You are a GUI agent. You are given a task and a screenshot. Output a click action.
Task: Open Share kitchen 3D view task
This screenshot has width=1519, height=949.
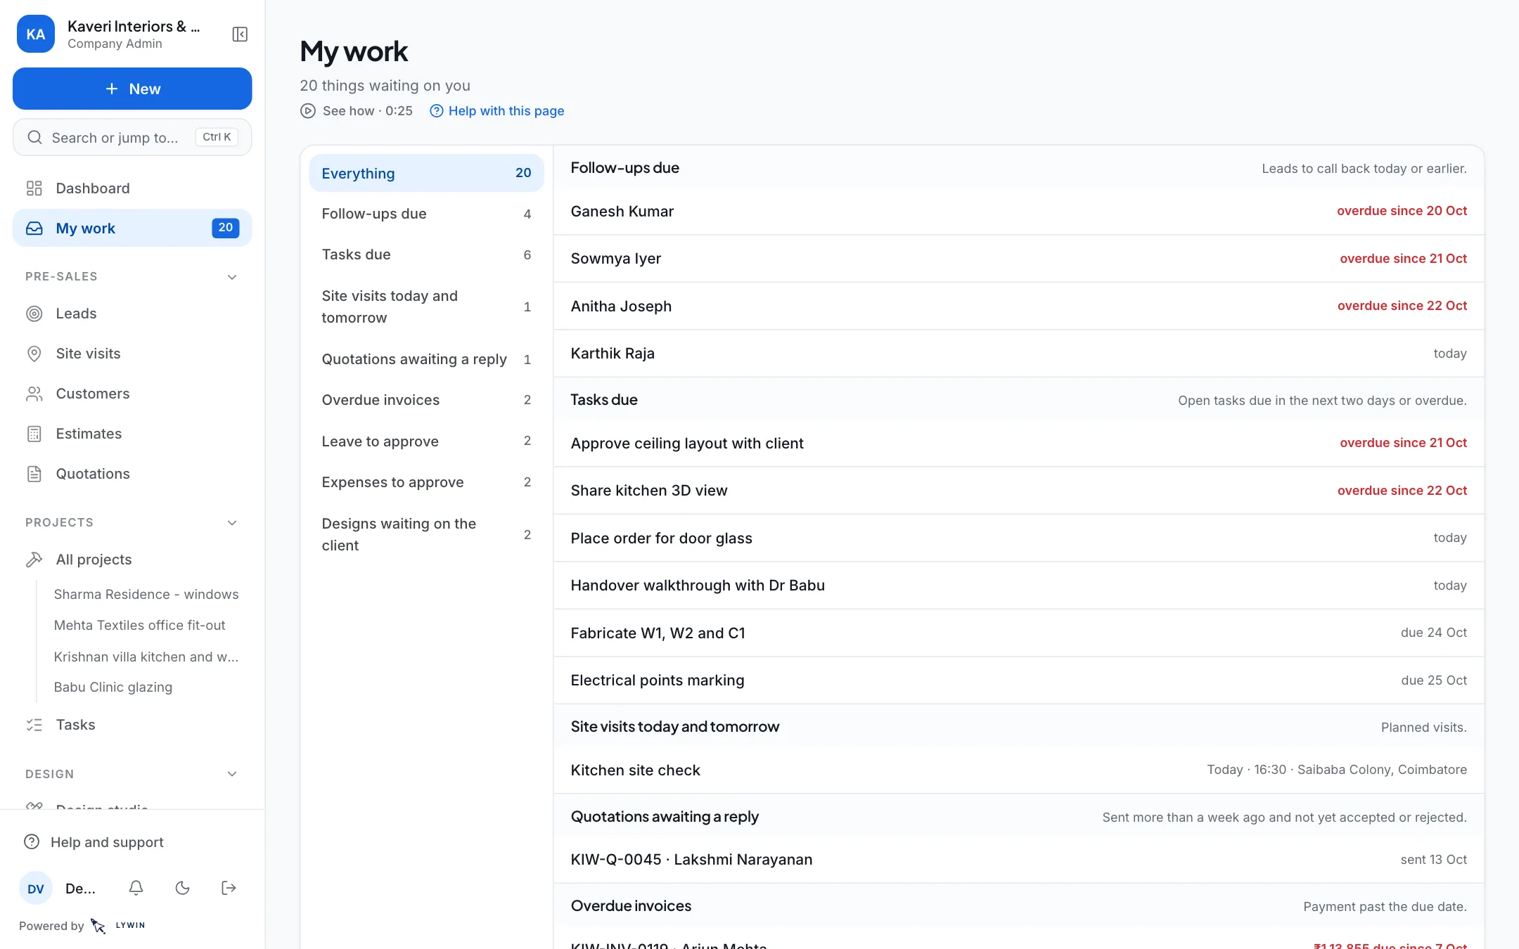[x=1018, y=491]
